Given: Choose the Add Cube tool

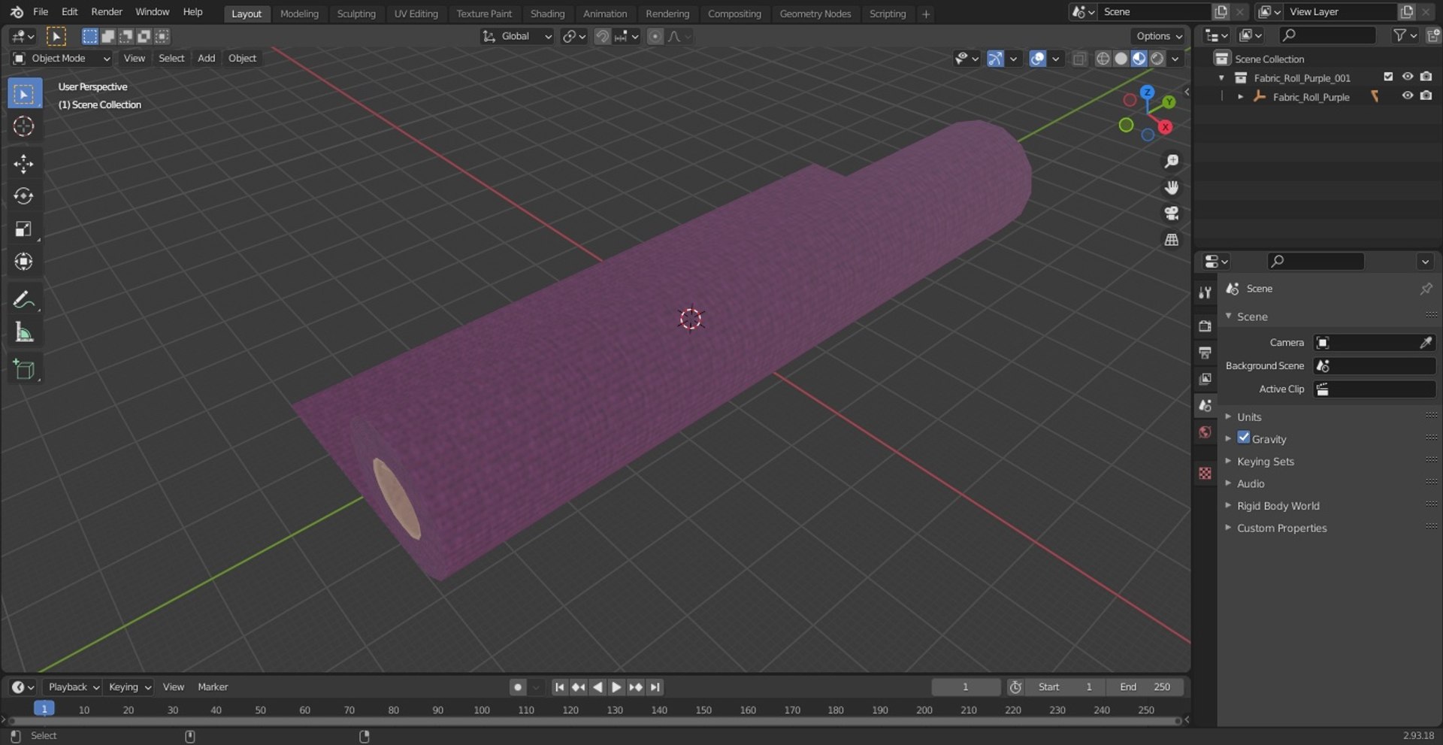Looking at the screenshot, I should click(24, 370).
